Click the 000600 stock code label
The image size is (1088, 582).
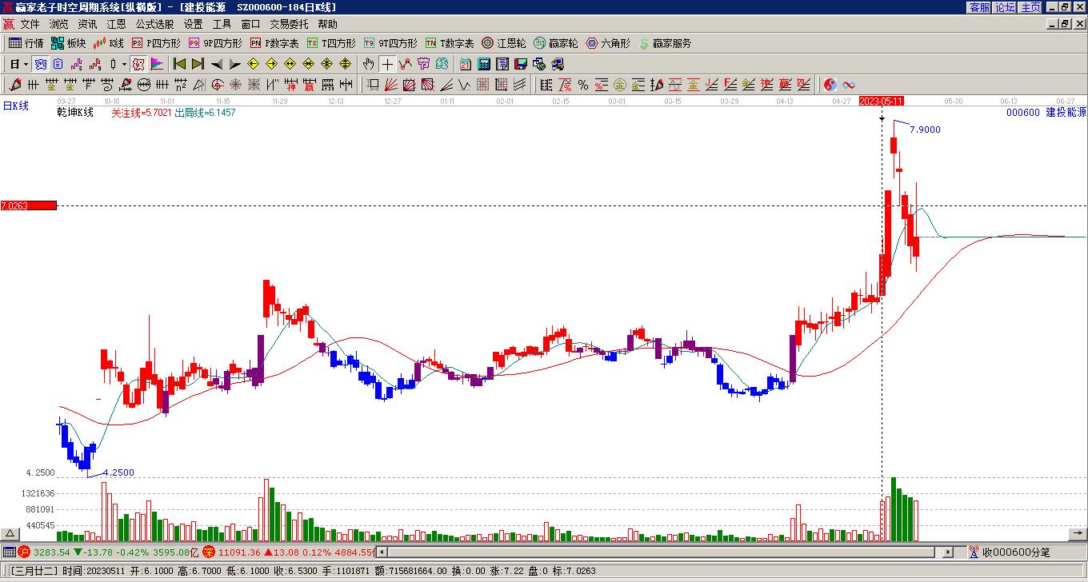click(x=1023, y=113)
